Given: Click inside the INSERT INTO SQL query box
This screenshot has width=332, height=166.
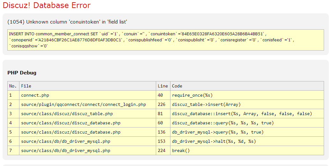Looking at the screenshot, I should (165, 40).
